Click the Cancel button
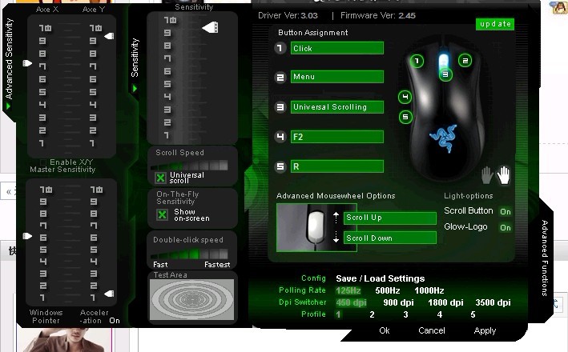Screen dimensions: 568x352 [432, 330]
